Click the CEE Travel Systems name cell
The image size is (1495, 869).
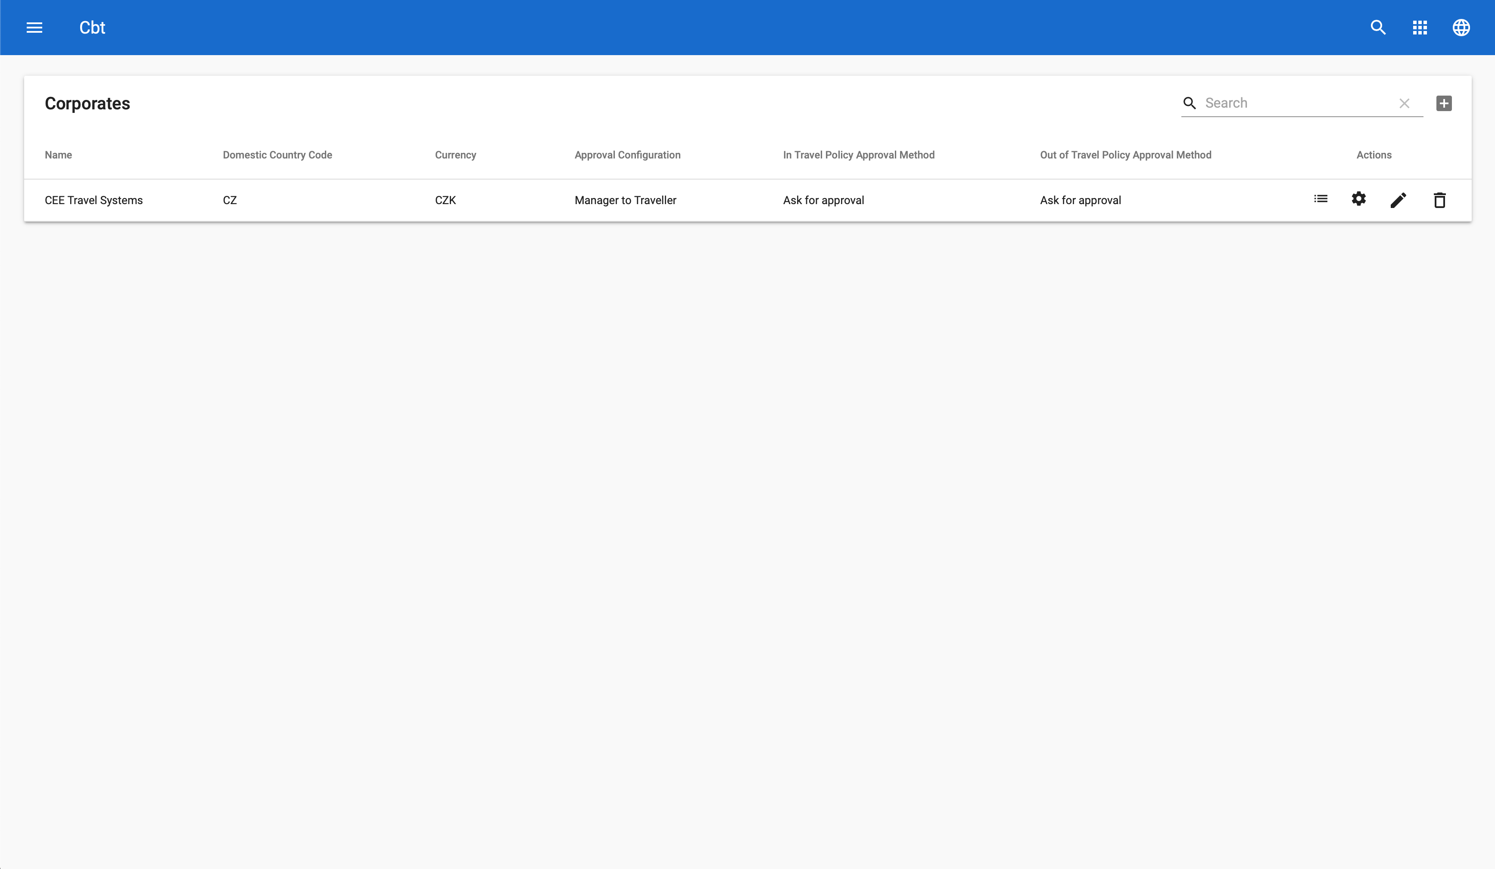94,200
